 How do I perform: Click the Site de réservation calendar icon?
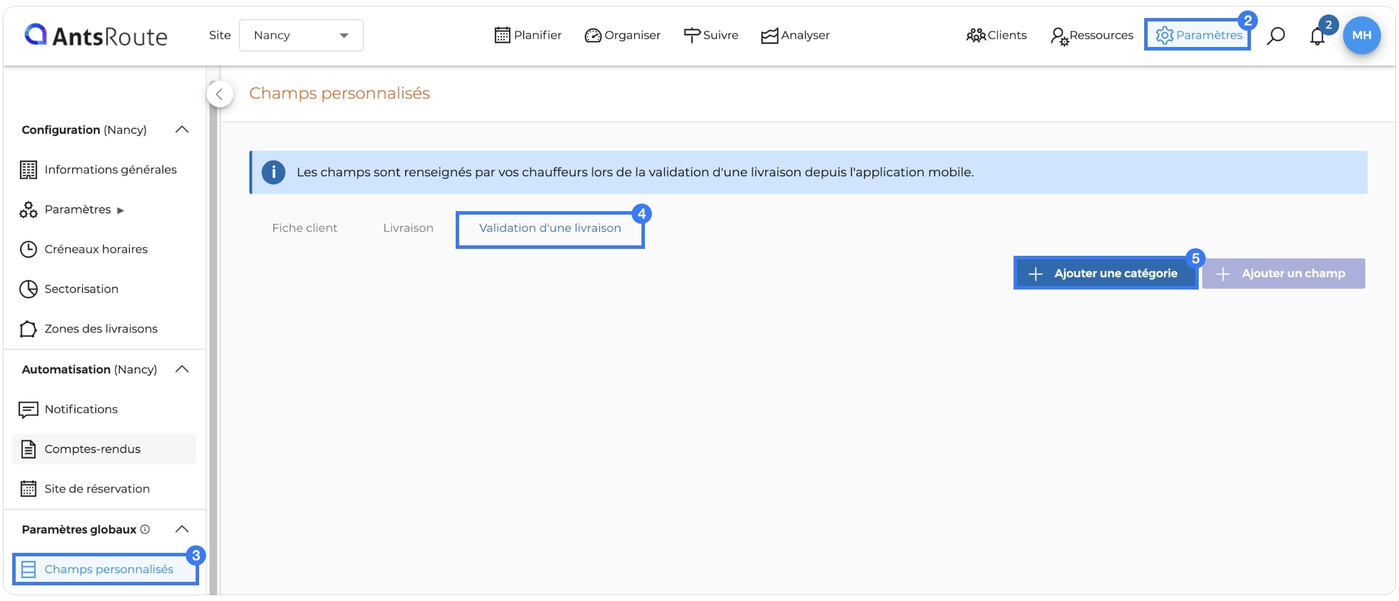tap(28, 489)
